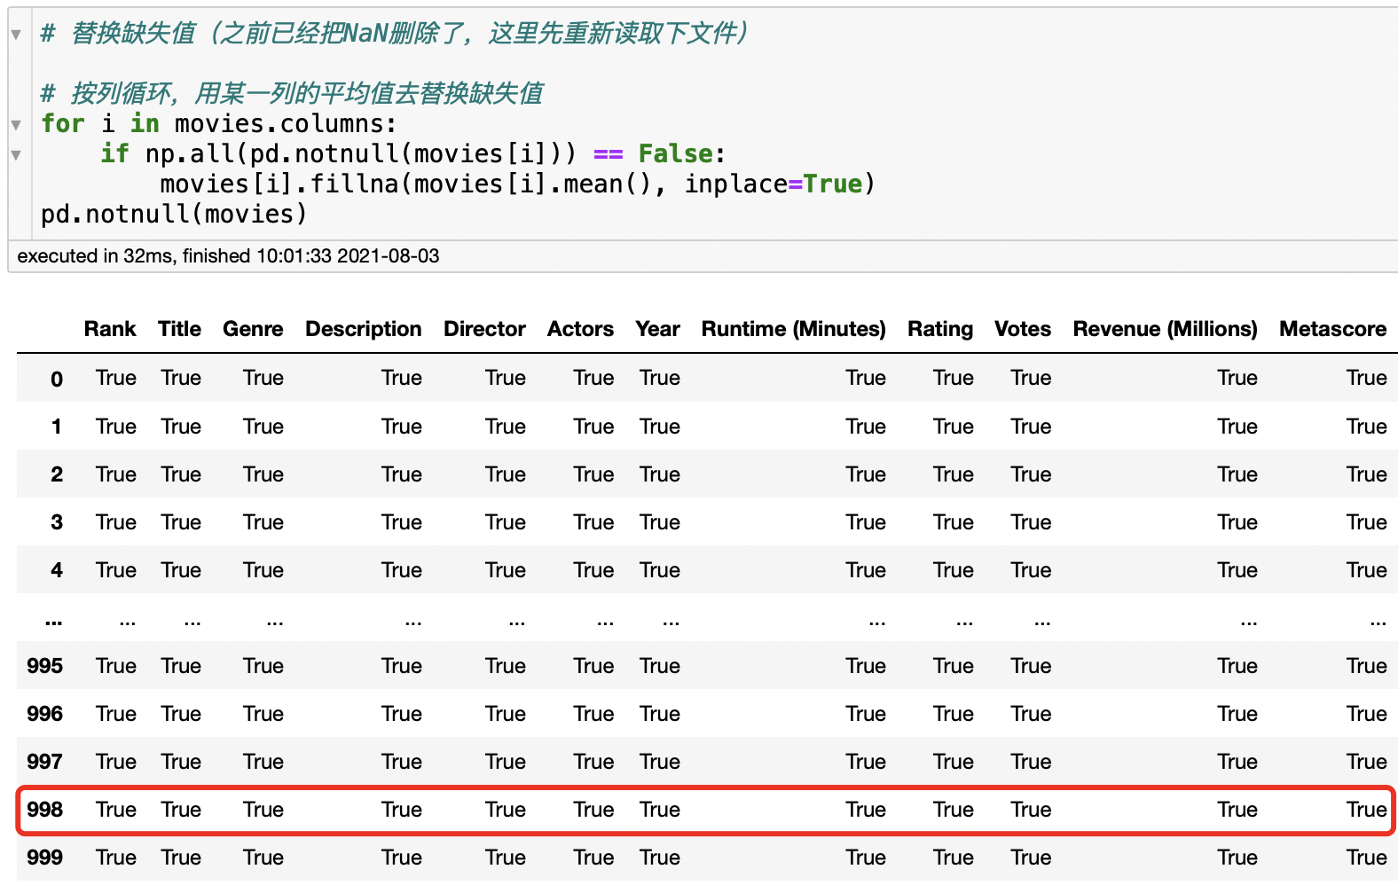Click the 'Title' column header

(x=180, y=329)
